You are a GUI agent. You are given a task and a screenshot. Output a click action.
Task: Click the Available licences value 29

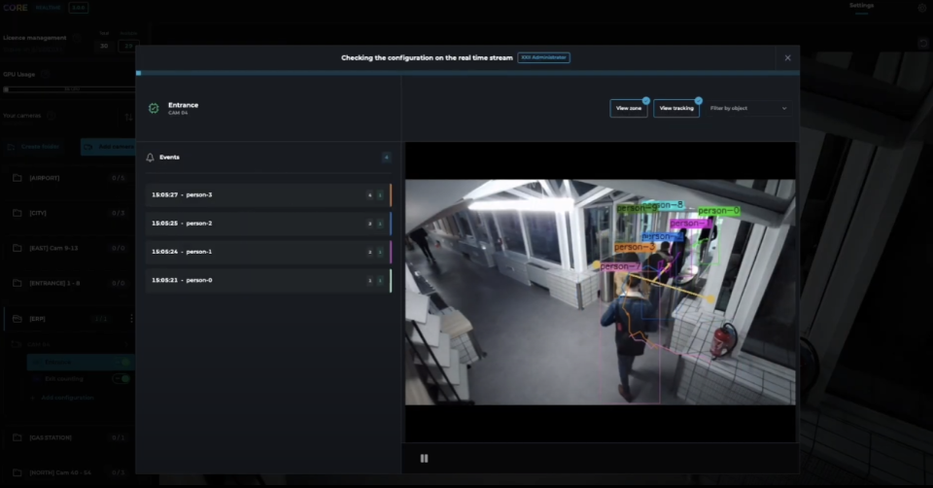128,46
